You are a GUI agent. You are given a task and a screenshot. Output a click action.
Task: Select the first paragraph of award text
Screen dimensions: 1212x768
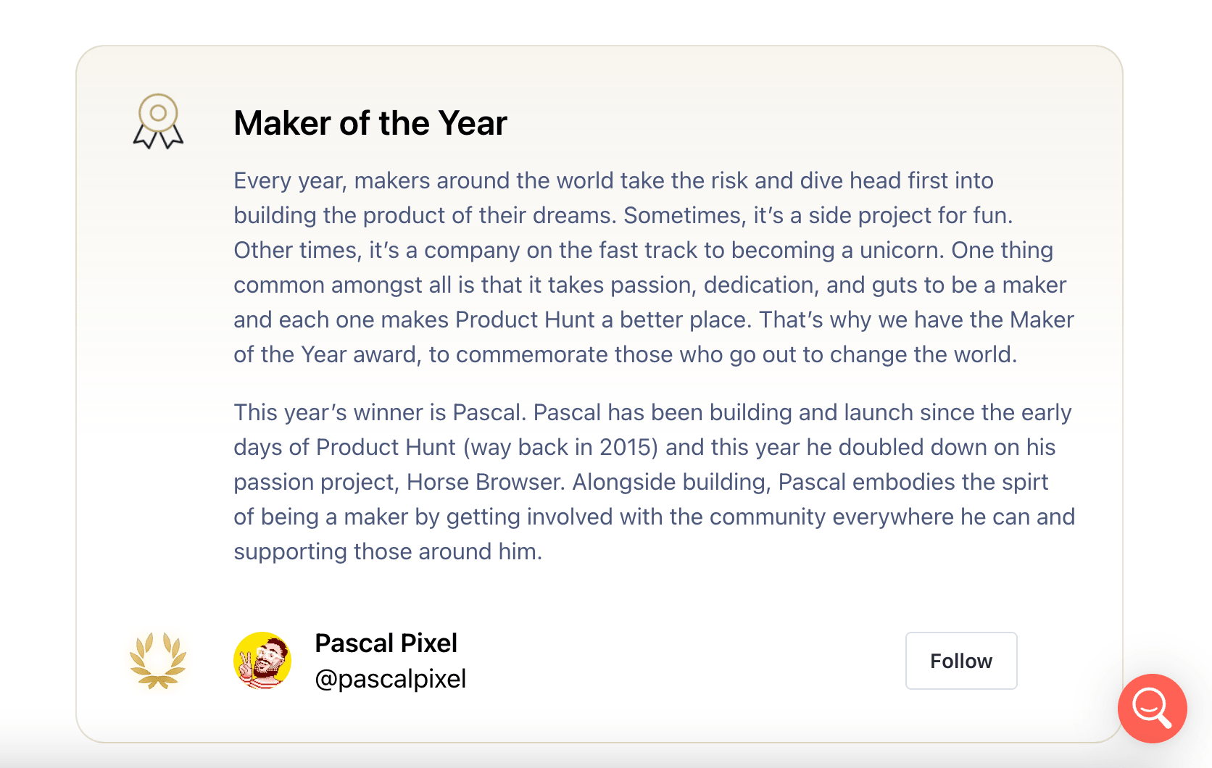[x=652, y=267]
